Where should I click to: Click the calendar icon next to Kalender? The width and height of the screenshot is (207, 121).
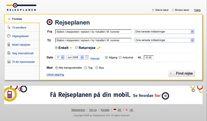pos(87,57)
